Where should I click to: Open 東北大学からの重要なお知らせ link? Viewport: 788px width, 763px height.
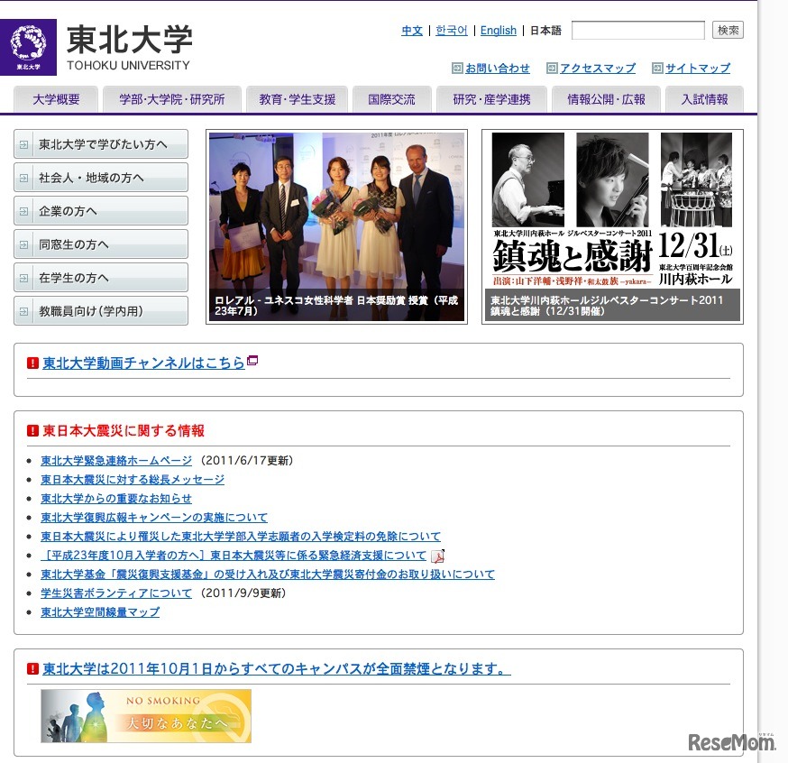tap(116, 499)
